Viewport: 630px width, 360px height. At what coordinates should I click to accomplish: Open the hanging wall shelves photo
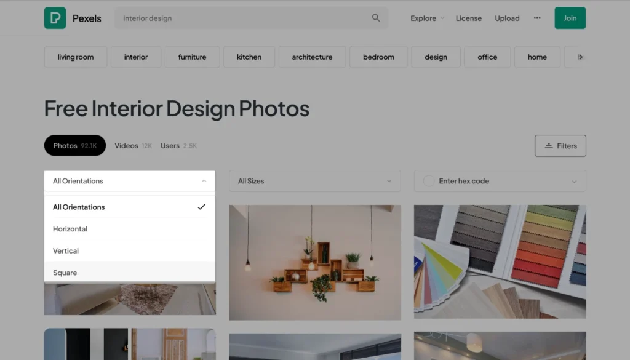click(314, 262)
